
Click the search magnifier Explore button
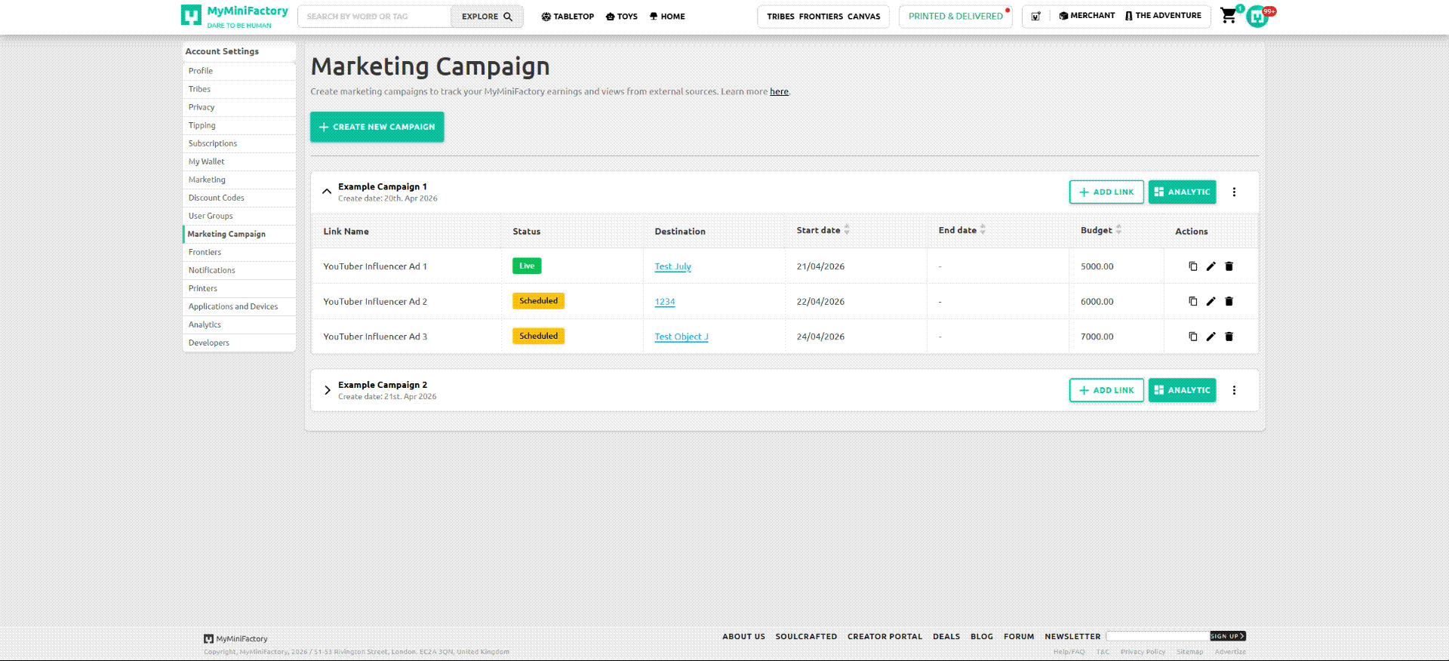point(487,17)
